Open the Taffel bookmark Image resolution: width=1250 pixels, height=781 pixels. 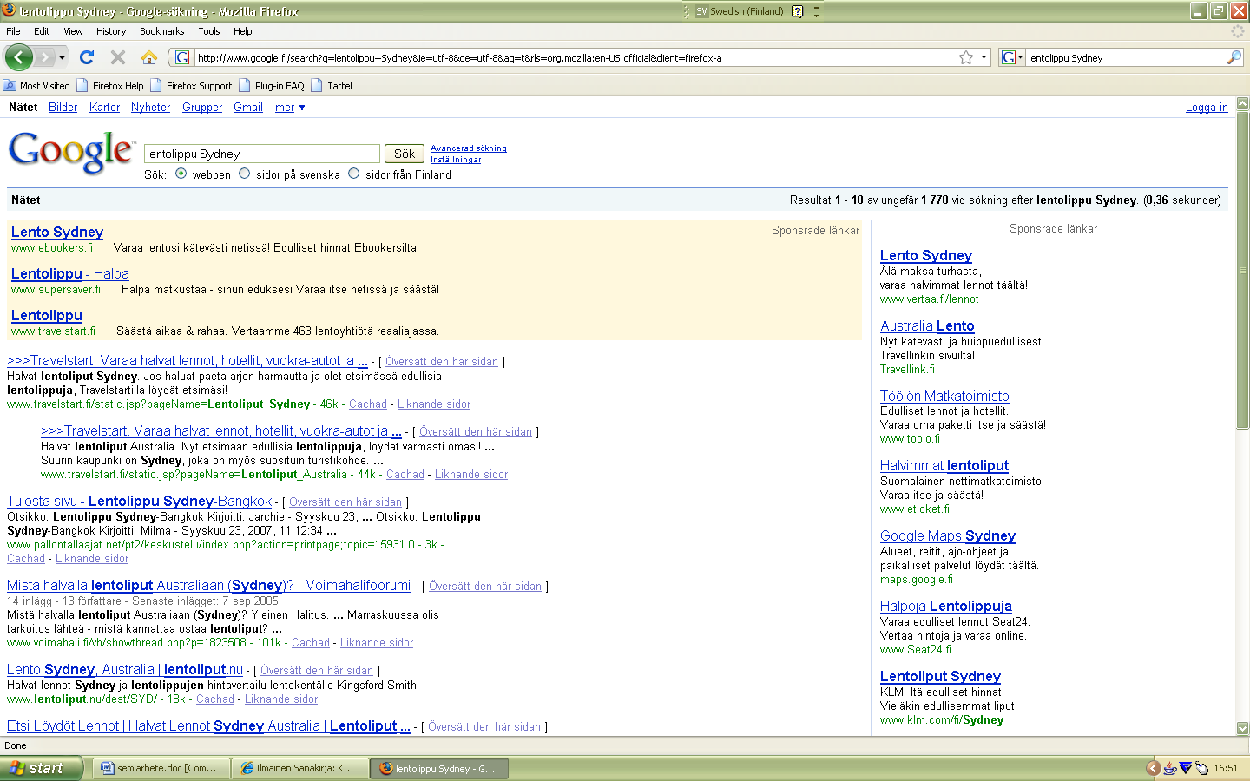point(332,86)
